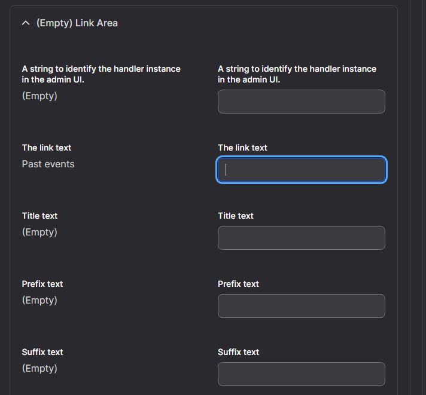Screen dimensions: 426x395
Task: Select the Title text translation input box
Action: pyautogui.click(x=302, y=238)
